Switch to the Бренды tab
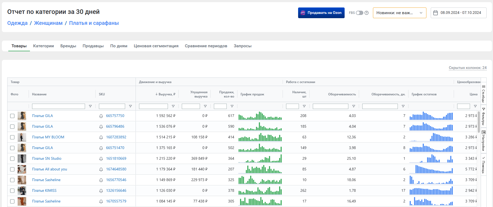493x207 pixels. 68,46
